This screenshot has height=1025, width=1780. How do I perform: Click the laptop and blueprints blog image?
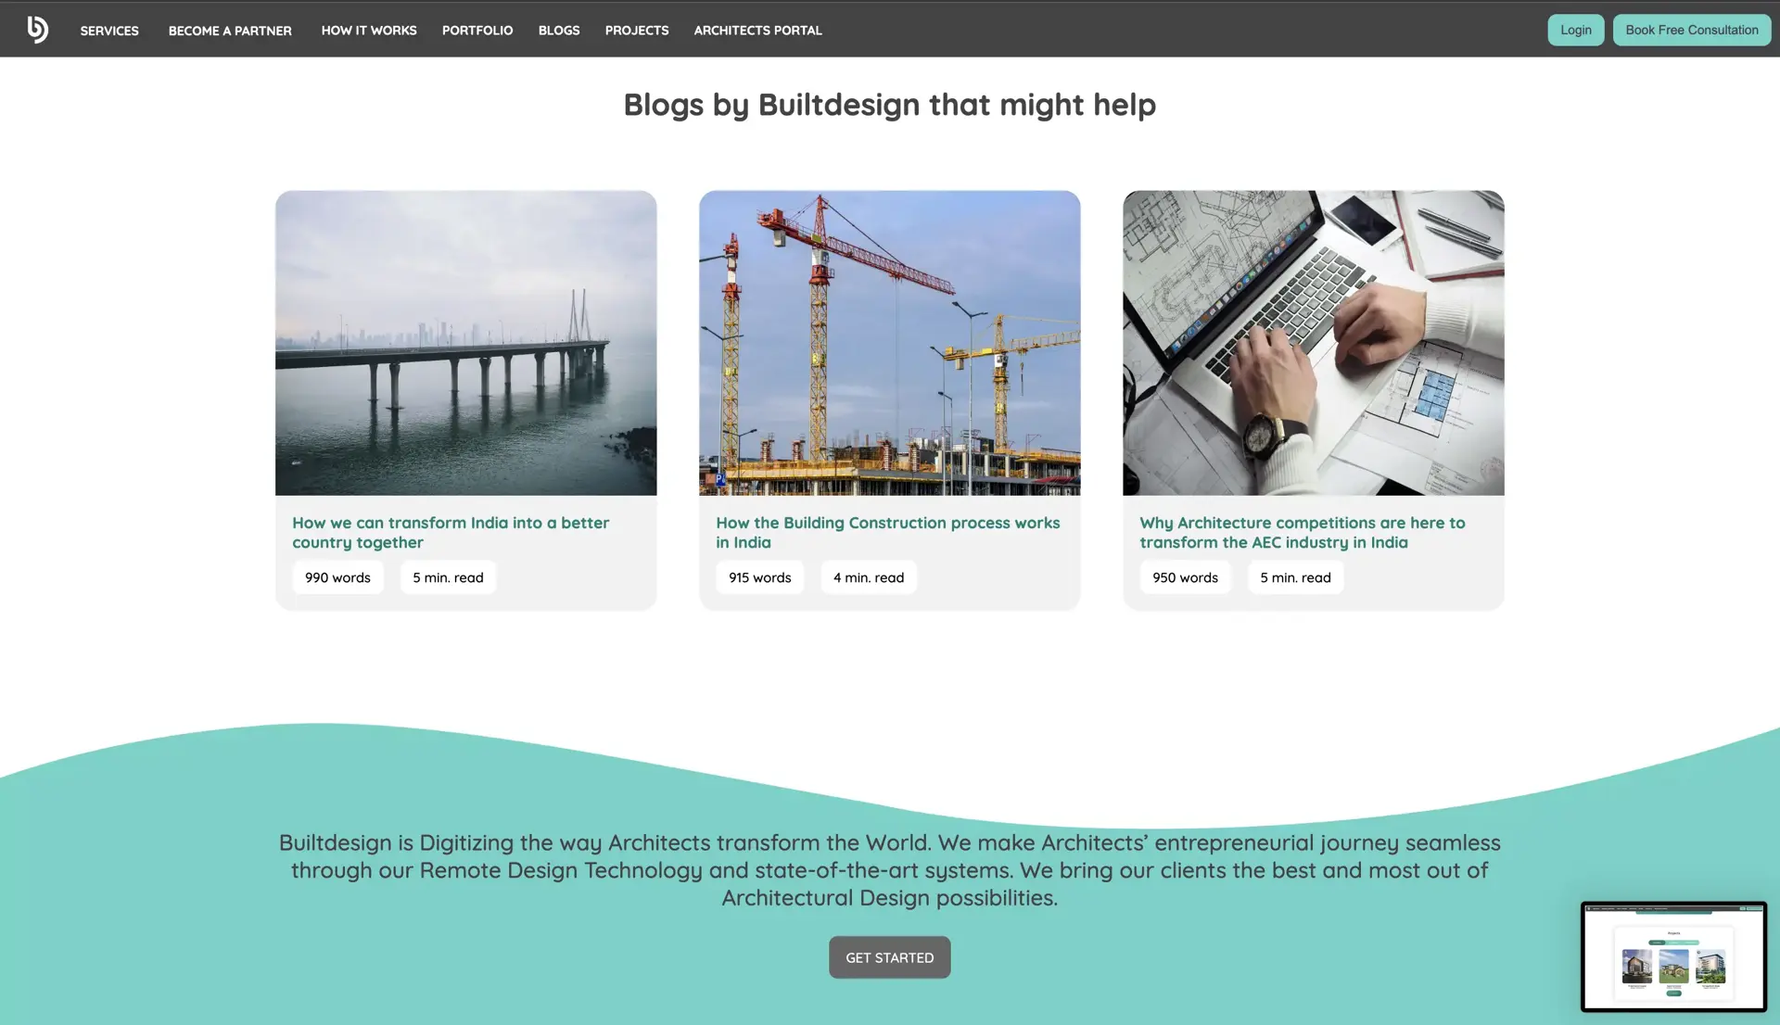(x=1313, y=342)
